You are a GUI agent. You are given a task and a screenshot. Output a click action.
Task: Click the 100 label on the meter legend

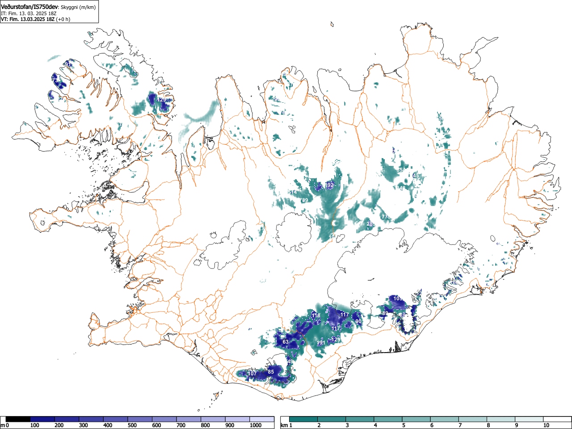pyautogui.click(x=34, y=425)
